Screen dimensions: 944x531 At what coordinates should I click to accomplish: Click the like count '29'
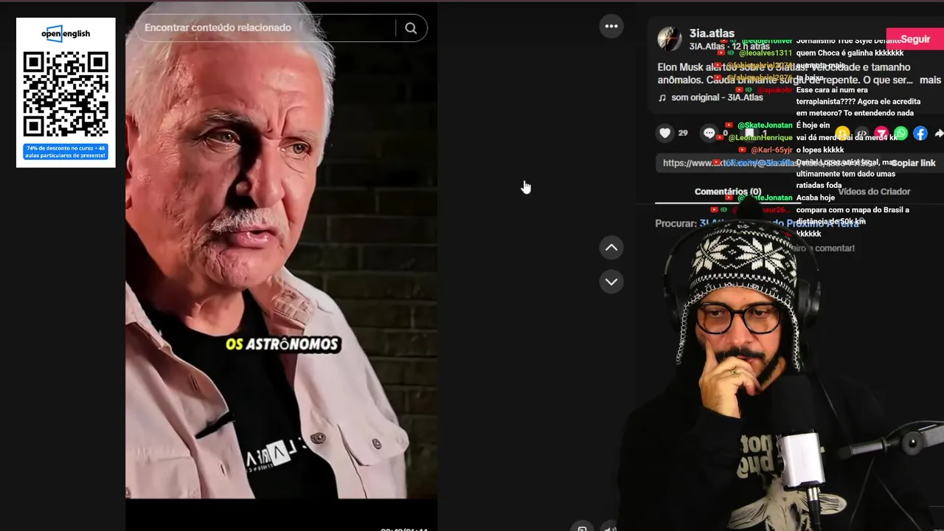coord(683,133)
